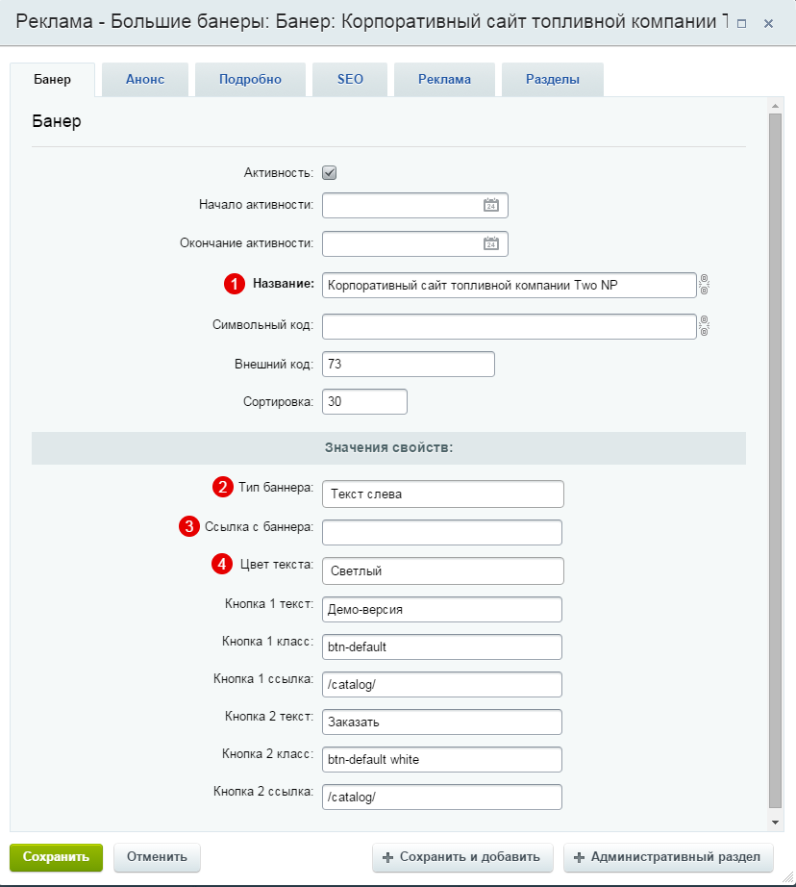
Task: Click Сохранить и добавить button
Action: [461, 857]
